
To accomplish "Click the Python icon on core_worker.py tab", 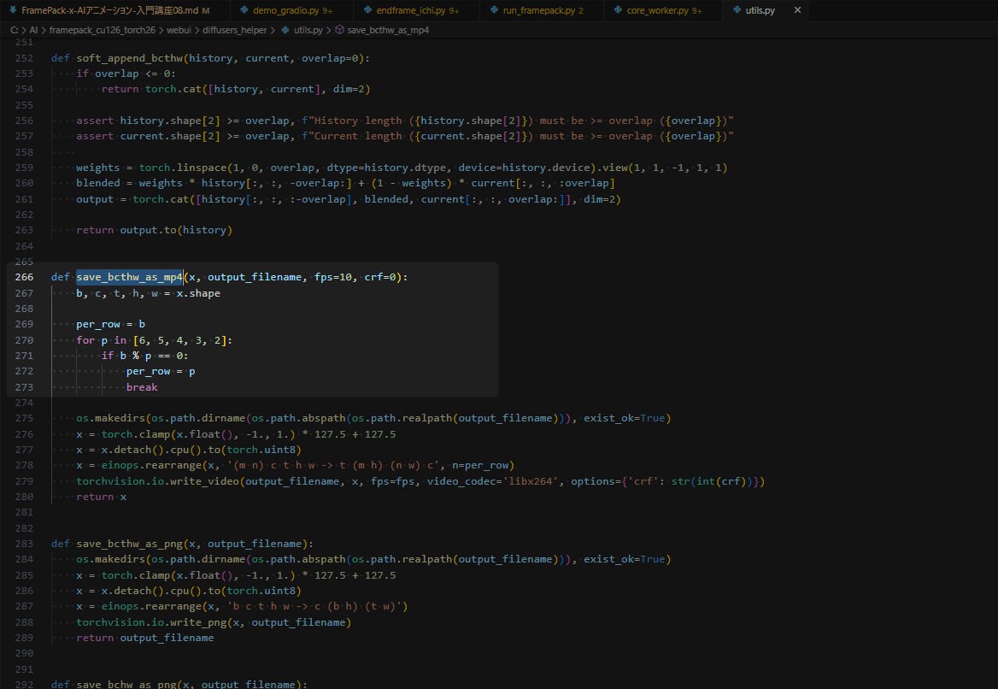I will (x=617, y=10).
